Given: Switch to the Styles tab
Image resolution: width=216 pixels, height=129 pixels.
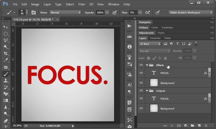Looking at the screenshot, I should 161,33.
